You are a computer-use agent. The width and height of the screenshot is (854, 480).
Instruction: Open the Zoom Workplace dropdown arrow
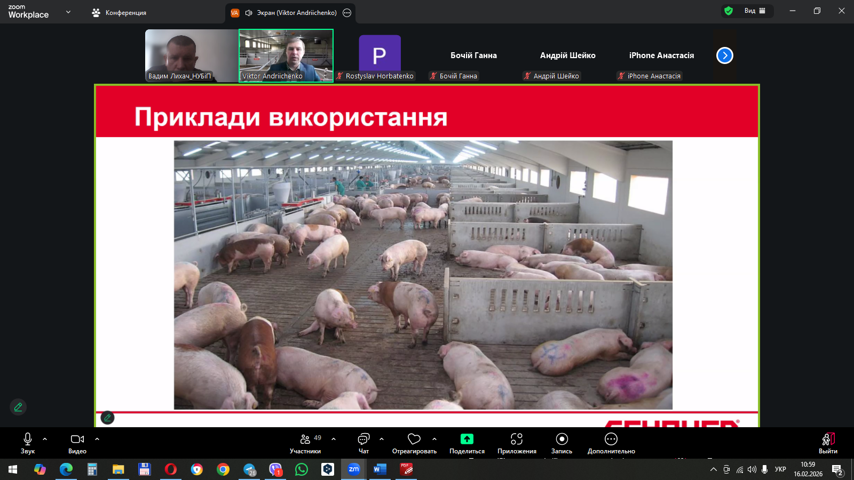point(68,12)
